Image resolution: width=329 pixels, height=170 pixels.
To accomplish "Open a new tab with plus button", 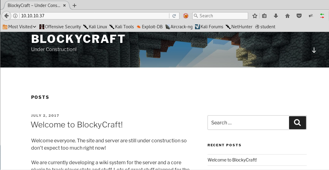I will (x=74, y=5).
